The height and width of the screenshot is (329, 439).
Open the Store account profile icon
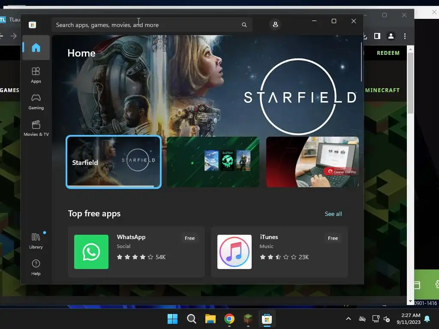pyautogui.click(x=275, y=24)
